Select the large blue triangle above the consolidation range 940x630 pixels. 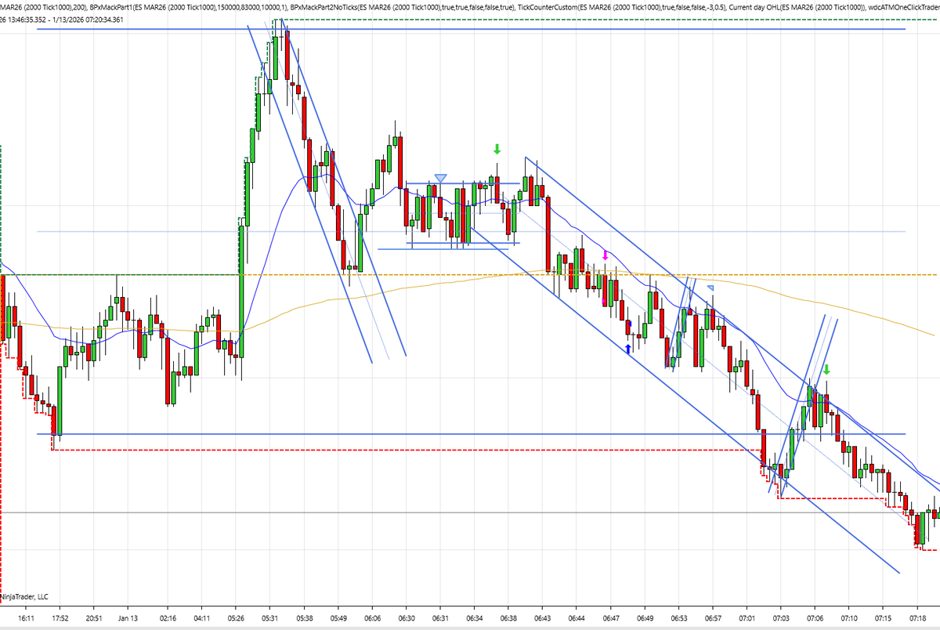tap(441, 179)
